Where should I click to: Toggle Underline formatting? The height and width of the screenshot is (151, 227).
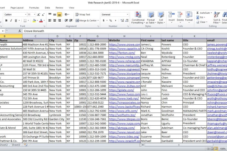pyautogui.click(x=16, y=21)
